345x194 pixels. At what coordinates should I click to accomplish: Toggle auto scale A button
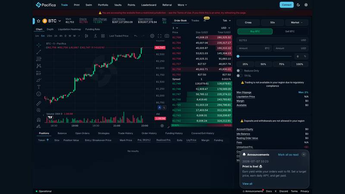coord(160,107)
